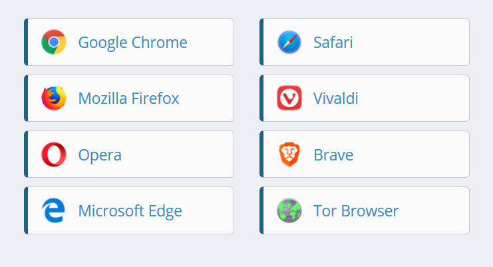Click the Google Chrome logo icon
This screenshot has height=267, width=493.
point(53,43)
